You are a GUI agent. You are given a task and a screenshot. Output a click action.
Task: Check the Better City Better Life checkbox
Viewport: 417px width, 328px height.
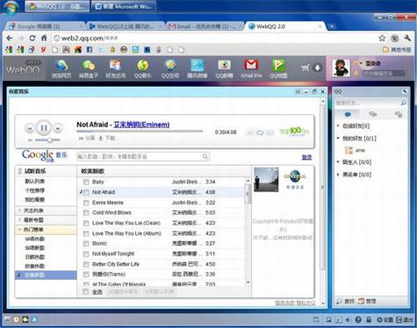pyautogui.click(x=86, y=265)
